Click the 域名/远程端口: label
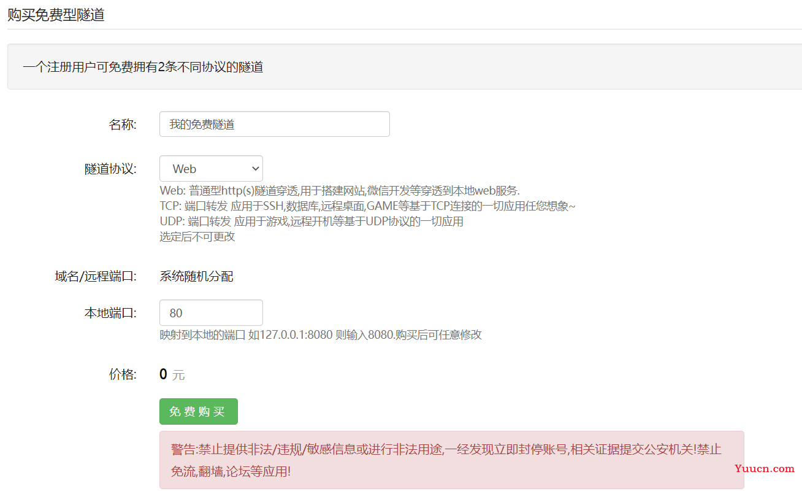Image resolution: width=802 pixels, height=502 pixels. click(x=96, y=277)
